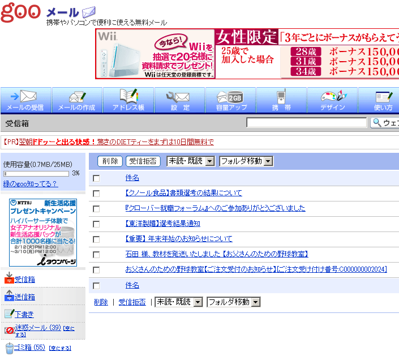
Task: Open mail クノール食品 書類選考の結果について
Action: 184,193
